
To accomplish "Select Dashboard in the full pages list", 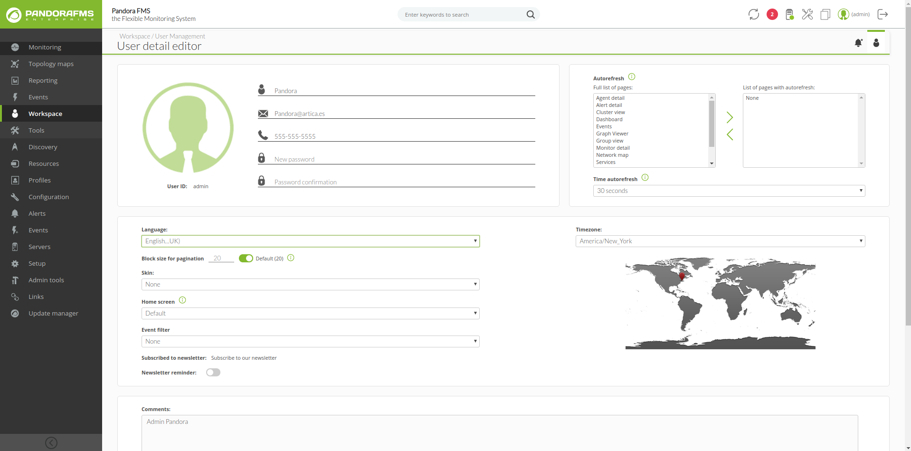I will pos(609,119).
